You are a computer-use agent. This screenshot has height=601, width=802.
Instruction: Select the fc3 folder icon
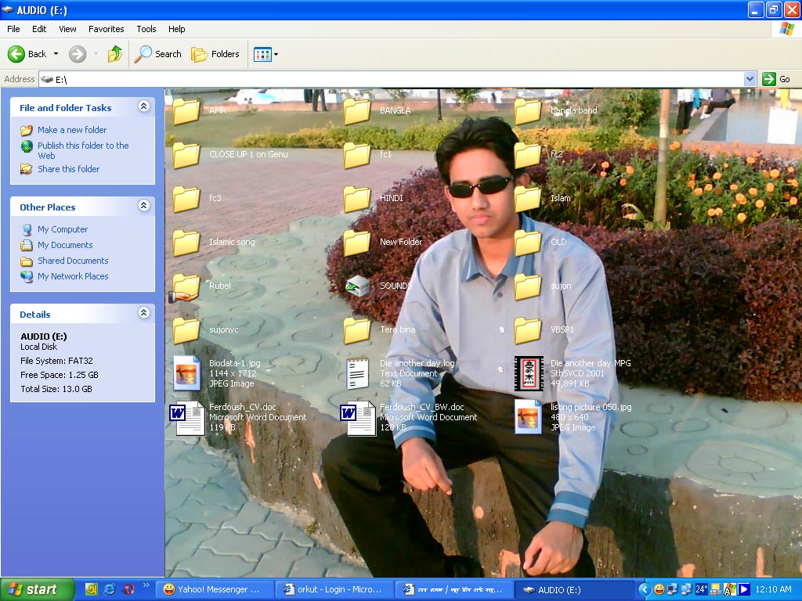point(186,199)
